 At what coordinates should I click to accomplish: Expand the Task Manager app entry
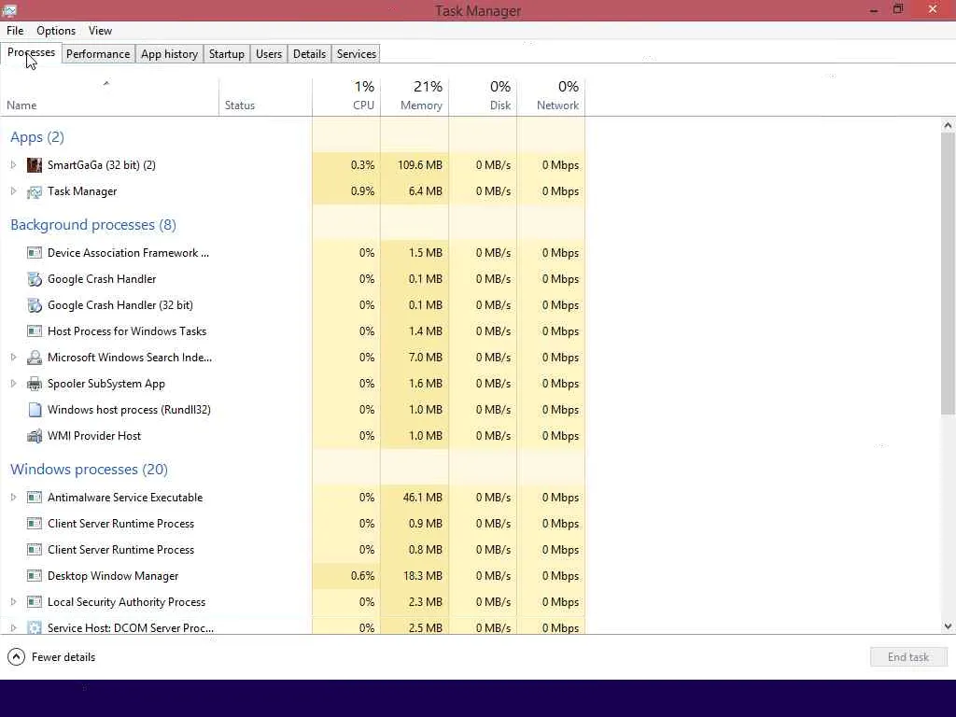tap(13, 191)
